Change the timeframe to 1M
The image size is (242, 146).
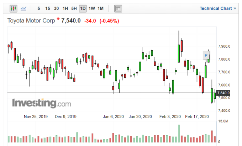tap(100, 9)
